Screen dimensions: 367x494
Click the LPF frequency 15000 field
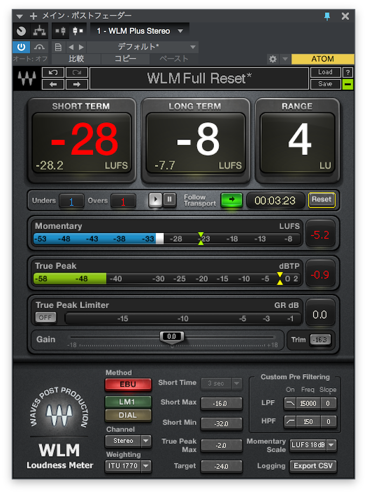coord(309,404)
